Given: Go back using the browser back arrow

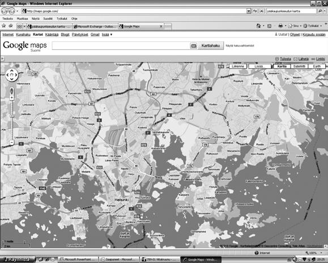Looking at the screenshot, I should (4, 11).
